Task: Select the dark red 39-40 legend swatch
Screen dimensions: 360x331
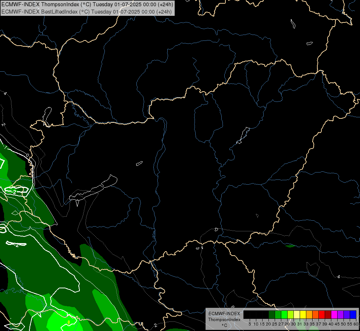Action: coord(328,314)
